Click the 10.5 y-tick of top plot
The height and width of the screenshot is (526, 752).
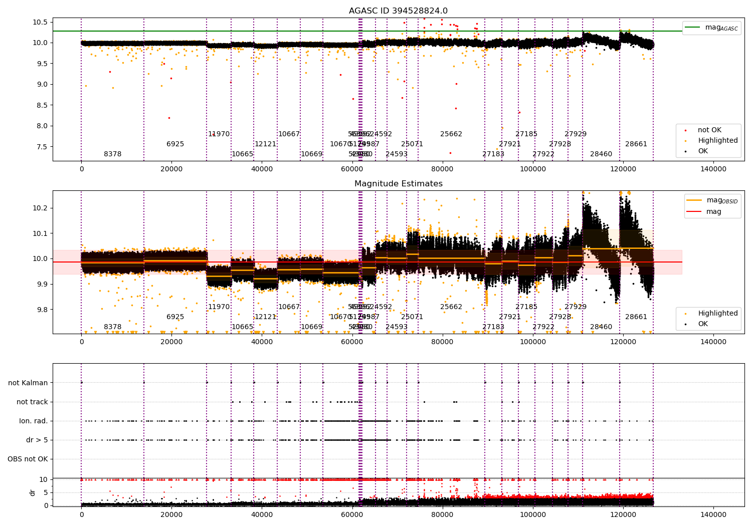click(40, 22)
